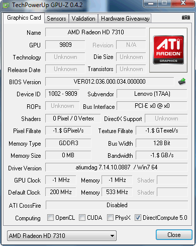
Task: Click the Bus Interface field PCI-E x0 @ x0
Action: point(152,106)
